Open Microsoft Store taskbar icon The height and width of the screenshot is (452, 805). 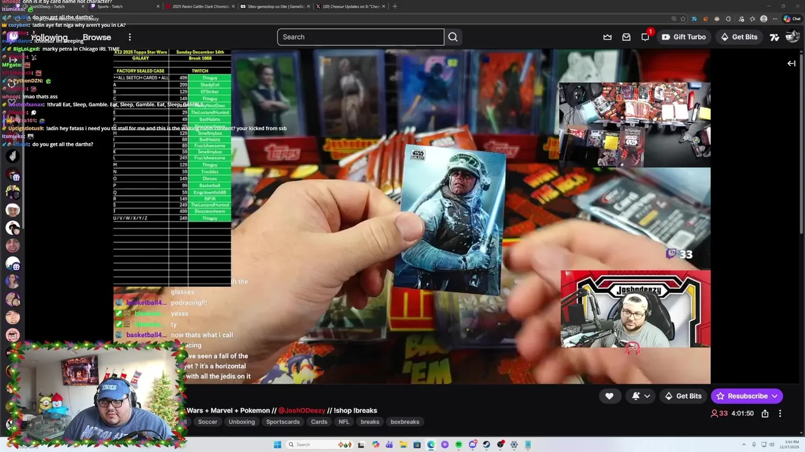[417, 444]
